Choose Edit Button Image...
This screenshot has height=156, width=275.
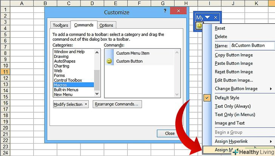(x=234, y=80)
